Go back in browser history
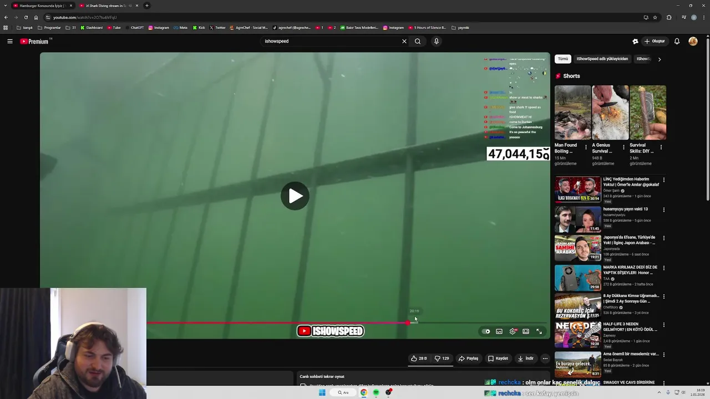Image resolution: width=710 pixels, height=399 pixels. click(x=6, y=17)
